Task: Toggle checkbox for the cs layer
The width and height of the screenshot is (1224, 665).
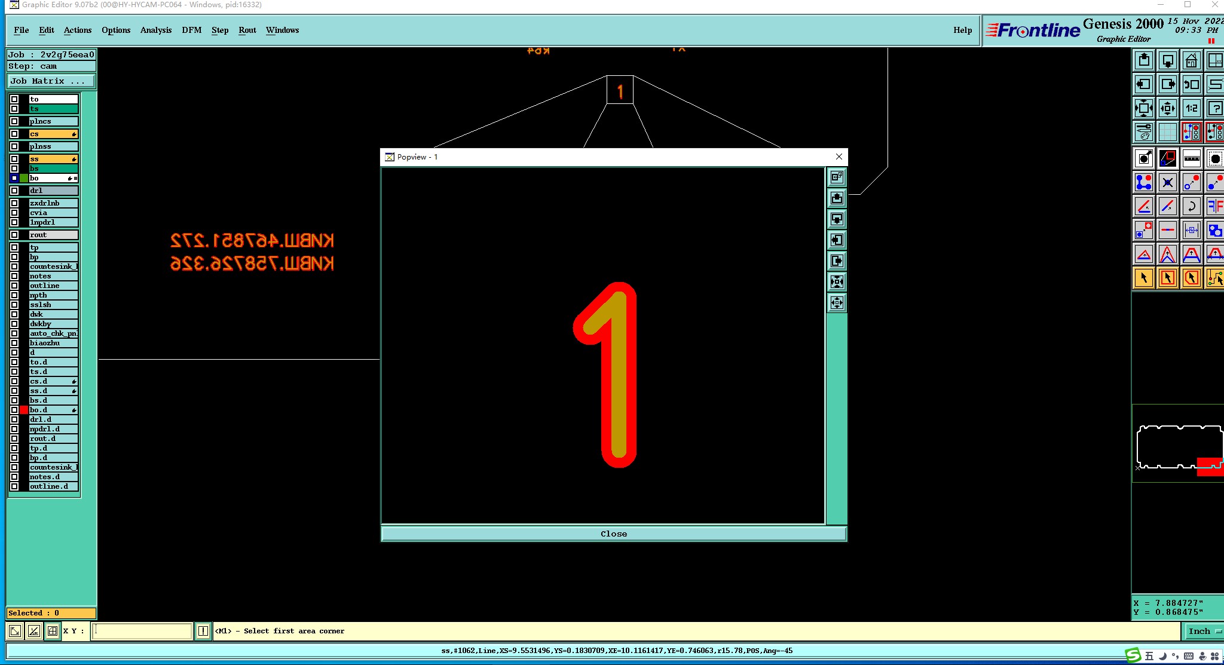Action: (x=14, y=134)
